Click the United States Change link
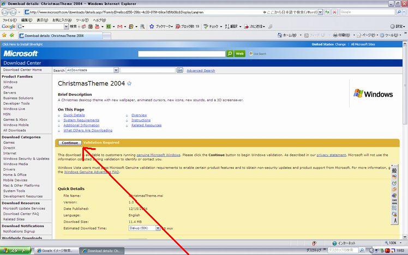The height and width of the screenshot is (255, 408). (340, 44)
